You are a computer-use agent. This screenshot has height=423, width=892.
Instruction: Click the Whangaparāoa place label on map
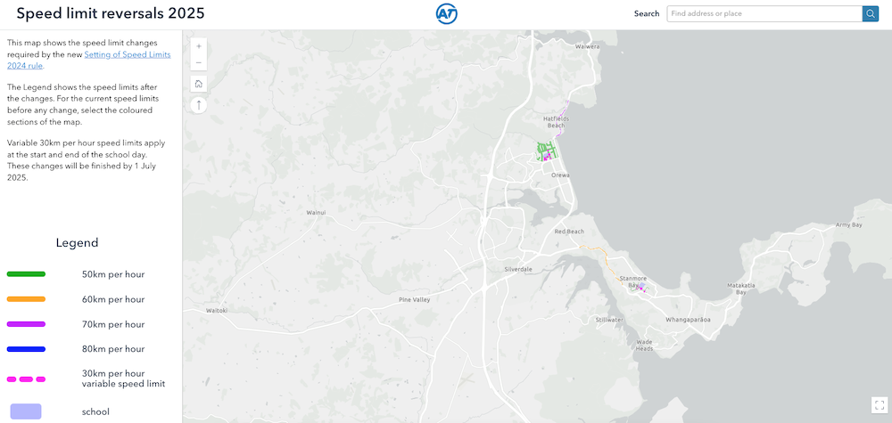tap(688, 318)
